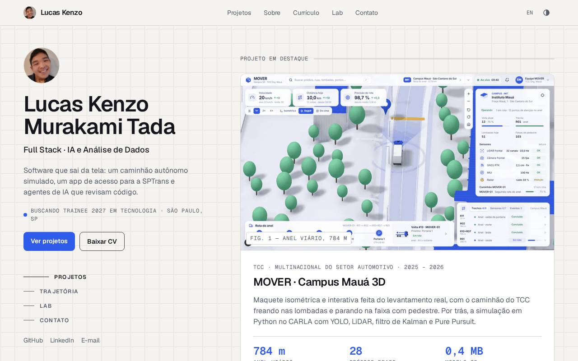Click the MOVER cube logo in preview

click(x=248, y=80)
